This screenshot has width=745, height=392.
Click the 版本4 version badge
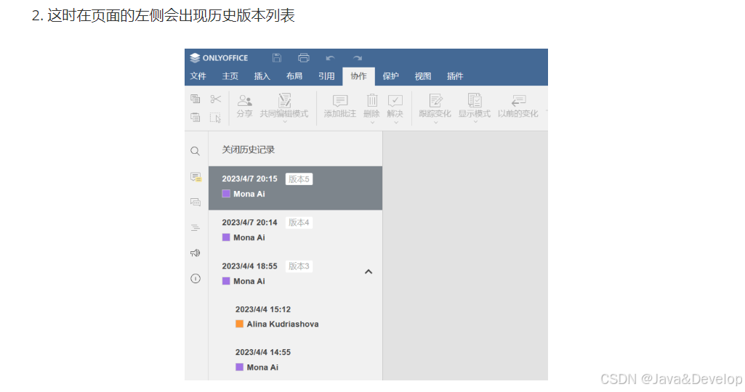pos(299,223)
